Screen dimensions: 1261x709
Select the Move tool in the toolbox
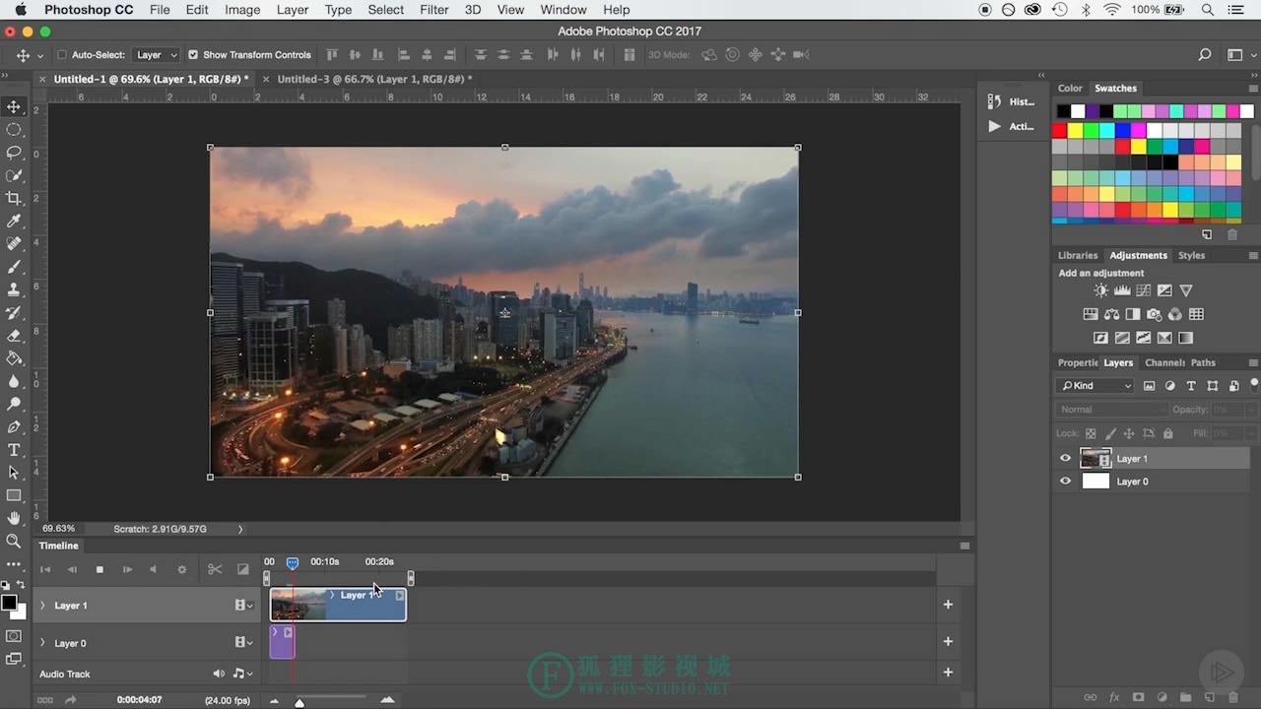pyautogui.click(x=14, y=106)
